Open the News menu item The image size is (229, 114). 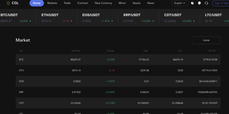point(151,3)
